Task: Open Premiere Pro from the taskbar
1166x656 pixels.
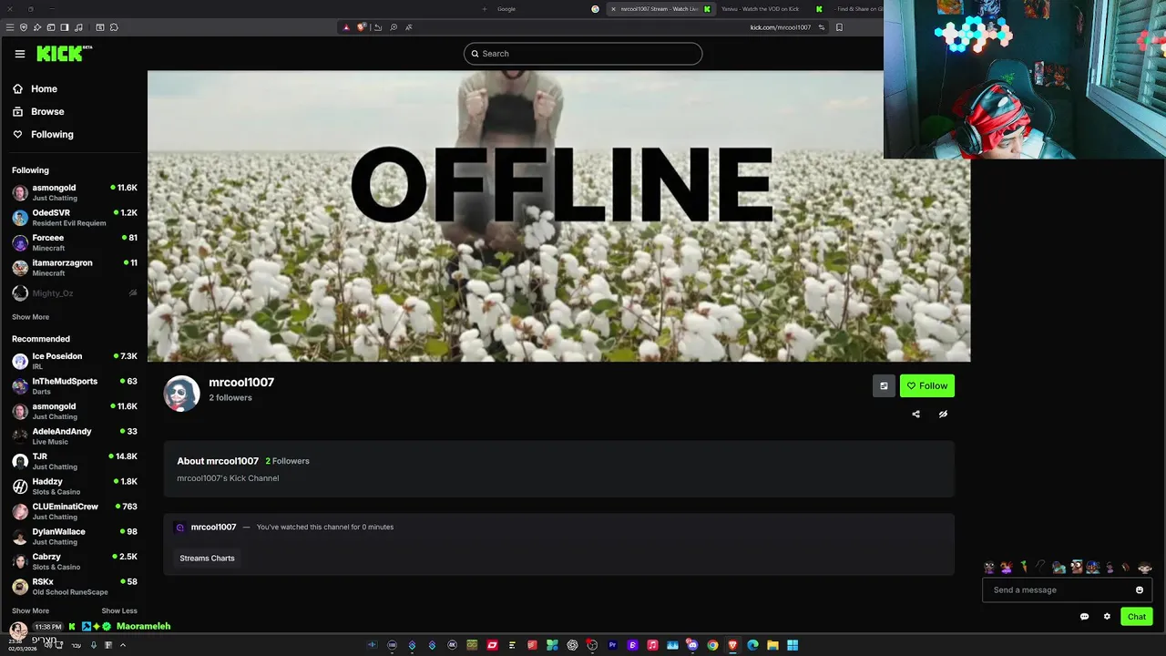Action: 612,645
